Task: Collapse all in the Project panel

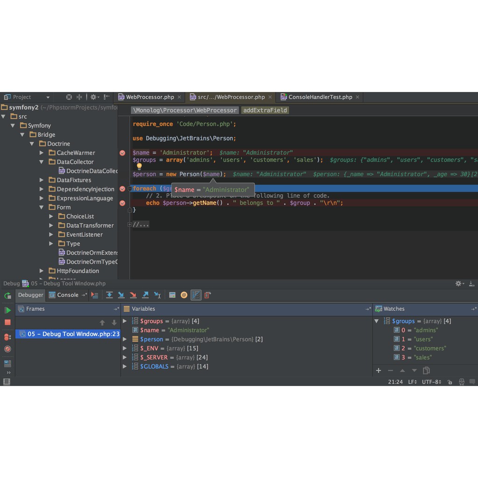Action: (x=79, y=97)
